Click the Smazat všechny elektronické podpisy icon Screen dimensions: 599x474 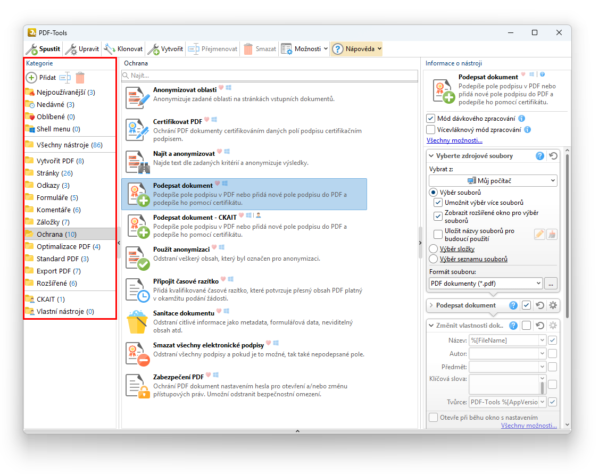(138, 354)
